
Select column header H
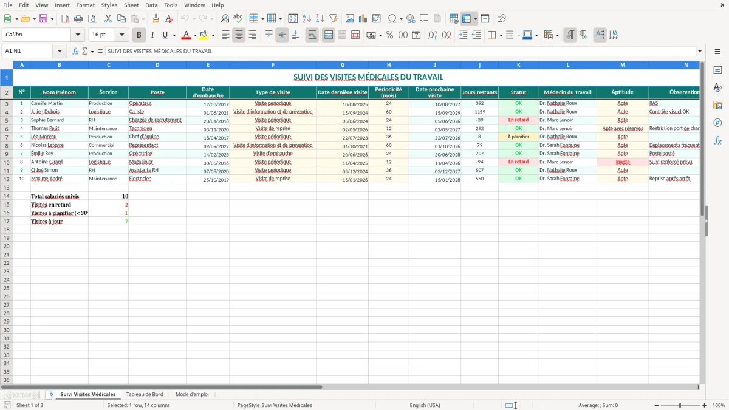point(389,65)
